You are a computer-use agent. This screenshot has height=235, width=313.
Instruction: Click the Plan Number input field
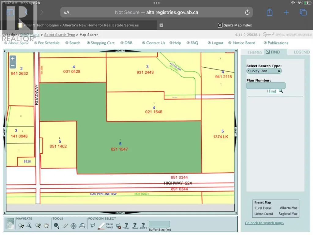click(x=266, y=86)
